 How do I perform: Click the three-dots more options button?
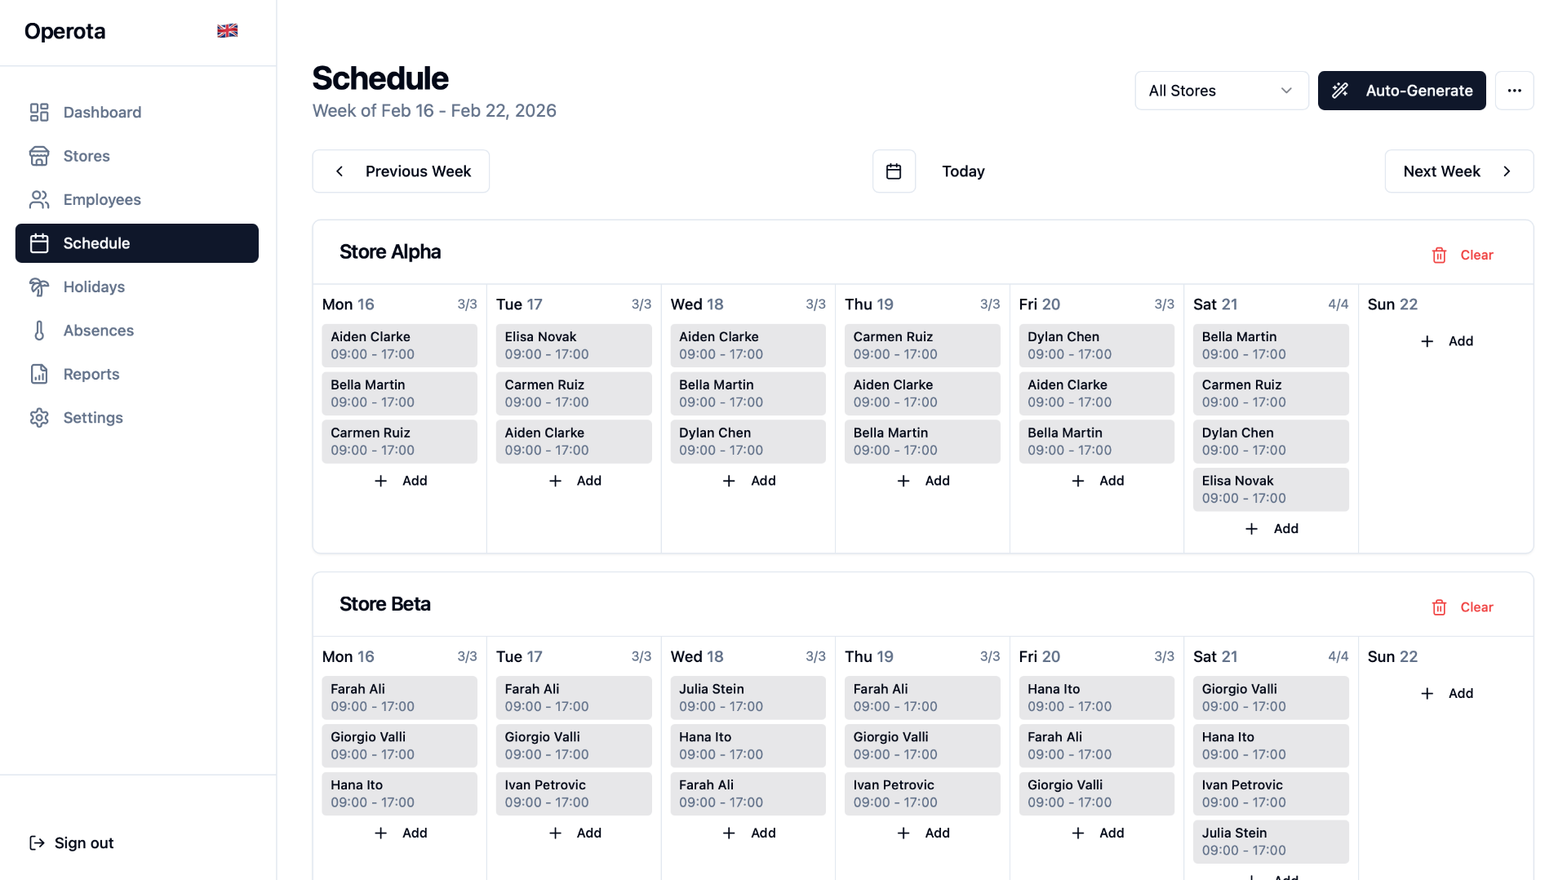[x=1514, y=91]
